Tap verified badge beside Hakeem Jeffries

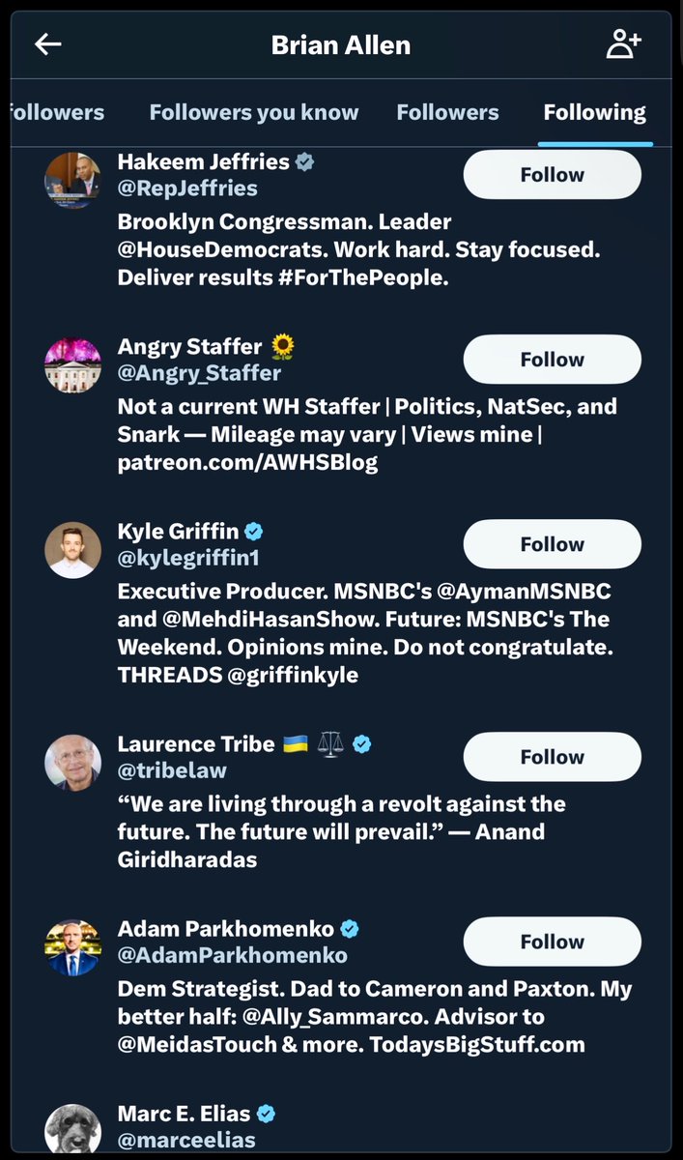304,161
